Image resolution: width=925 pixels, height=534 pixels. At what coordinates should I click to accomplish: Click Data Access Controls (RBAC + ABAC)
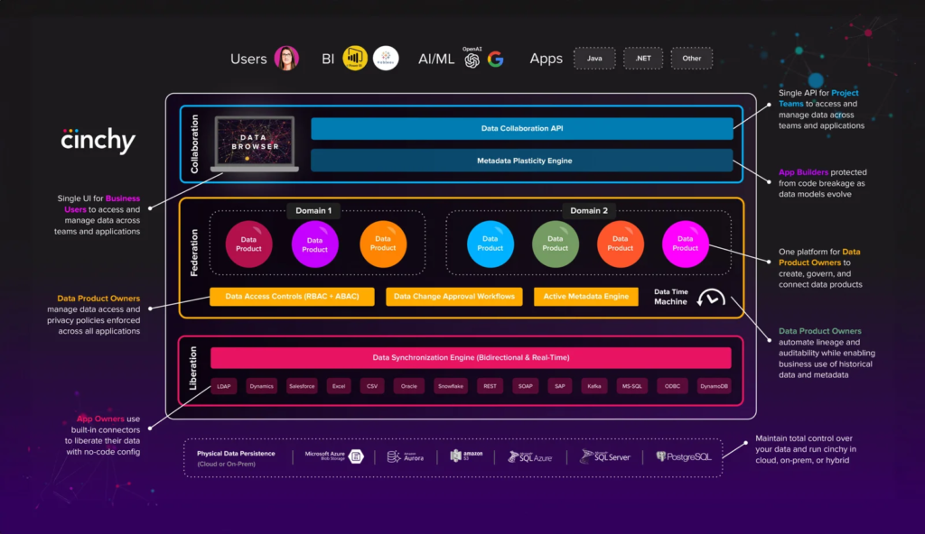click(292, 297)
